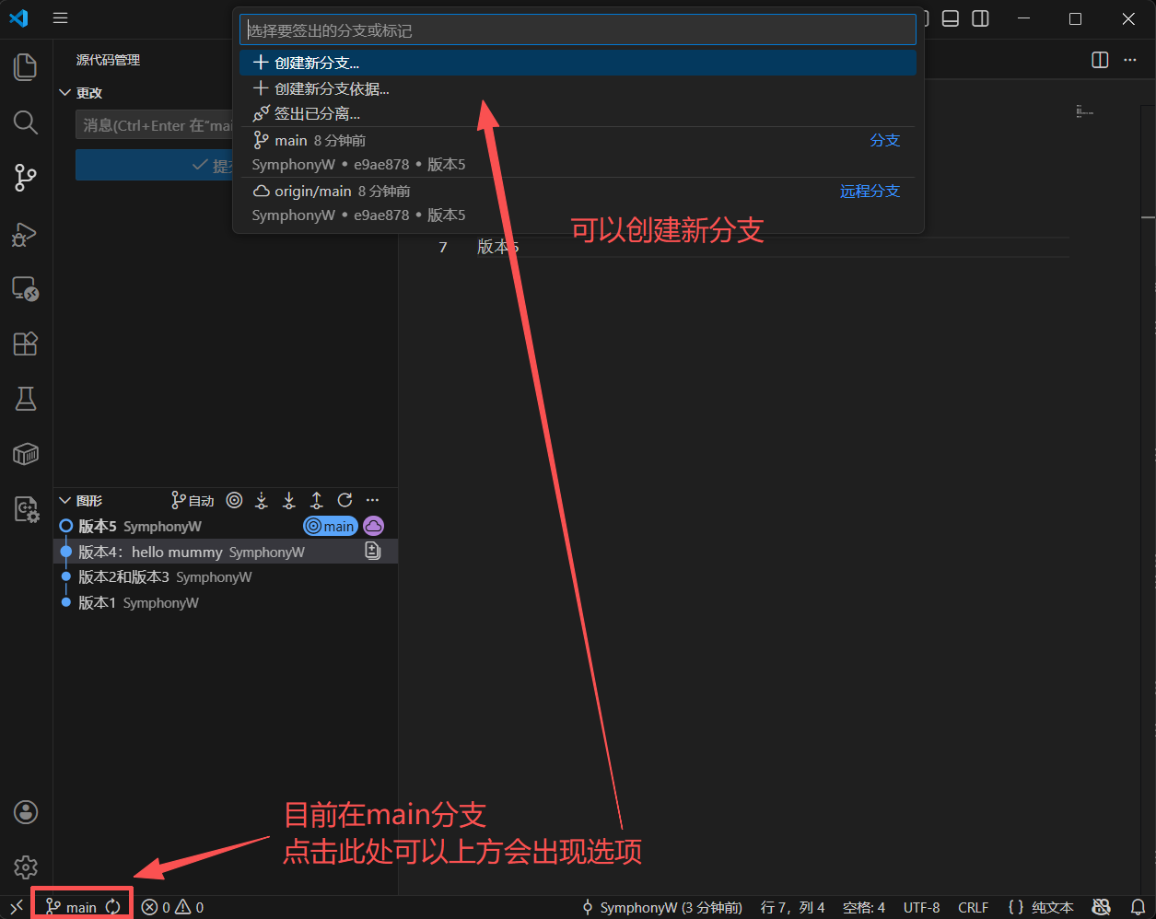Click the main branch badge on 版本5
This screenshot has width=1156, height=919.
coord(331,526)
